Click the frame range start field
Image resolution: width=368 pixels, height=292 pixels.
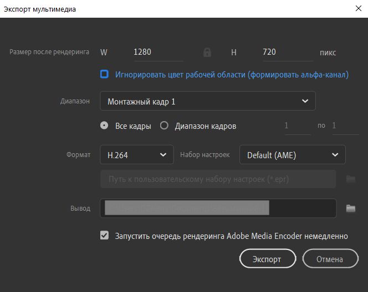point(297,126)
